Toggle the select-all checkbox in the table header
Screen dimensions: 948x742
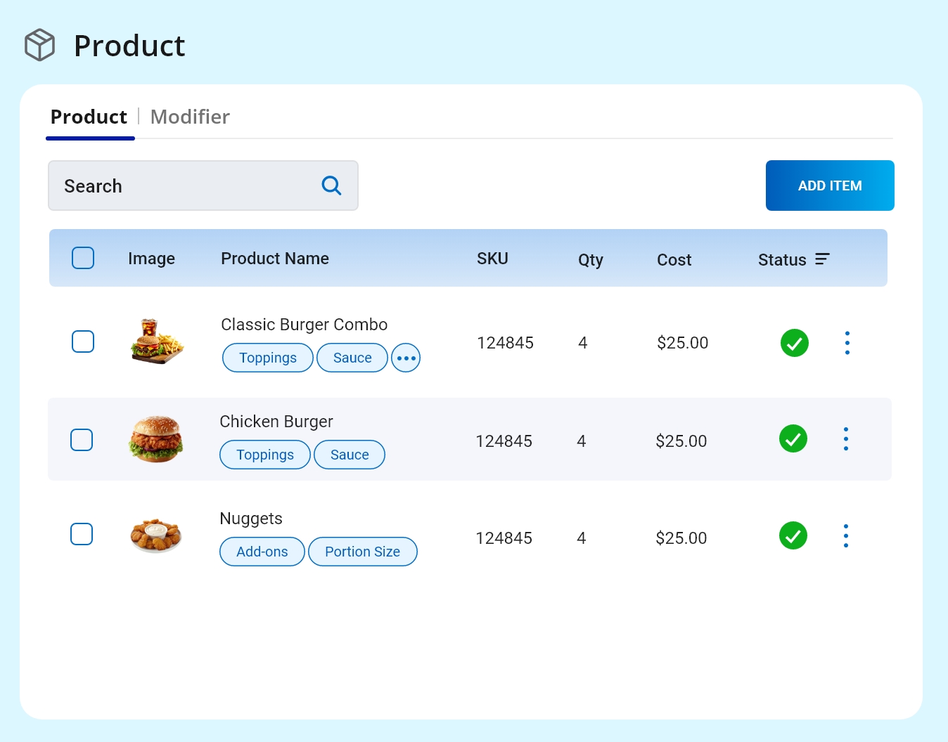point(82,258)
